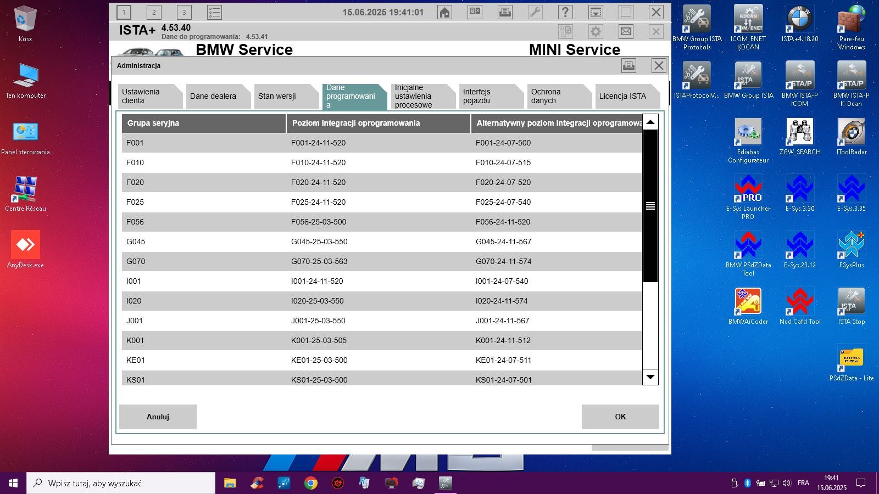Open PSdZData - Lite shortcut
Viewport: 879px width, 494px height.
(852, 363)
